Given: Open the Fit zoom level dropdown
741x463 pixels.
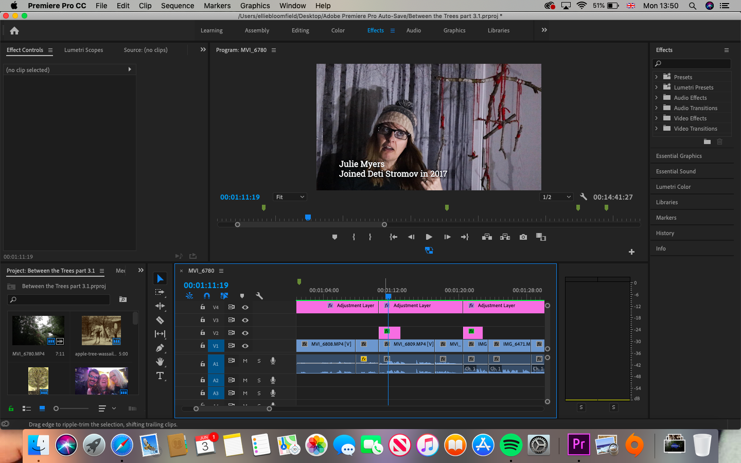Looking at the screenshot, I should tap(290, 197).
